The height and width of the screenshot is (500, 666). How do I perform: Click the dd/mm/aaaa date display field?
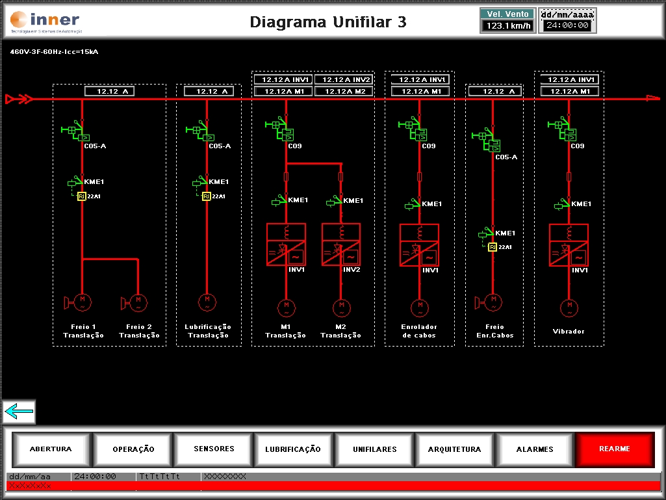pos(567,14)
